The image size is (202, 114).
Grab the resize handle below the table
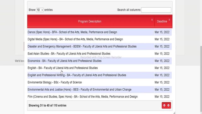click(x=174, y=113)
